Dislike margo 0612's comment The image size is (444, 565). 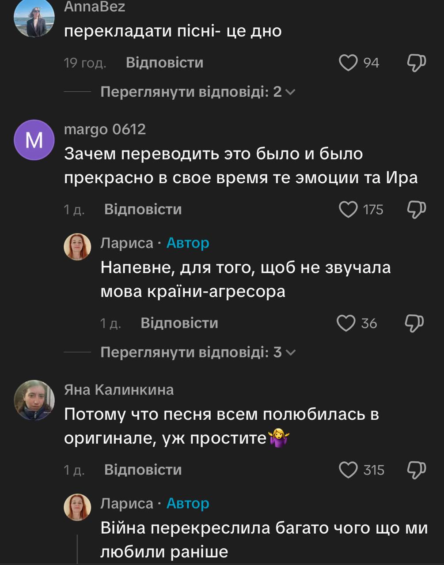click(416, 209)
